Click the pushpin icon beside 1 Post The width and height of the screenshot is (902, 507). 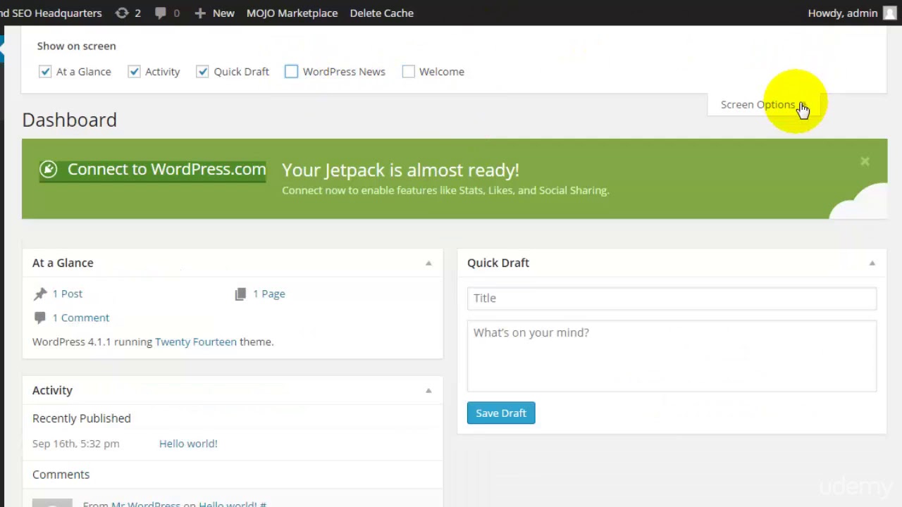(x=40, y=294)
